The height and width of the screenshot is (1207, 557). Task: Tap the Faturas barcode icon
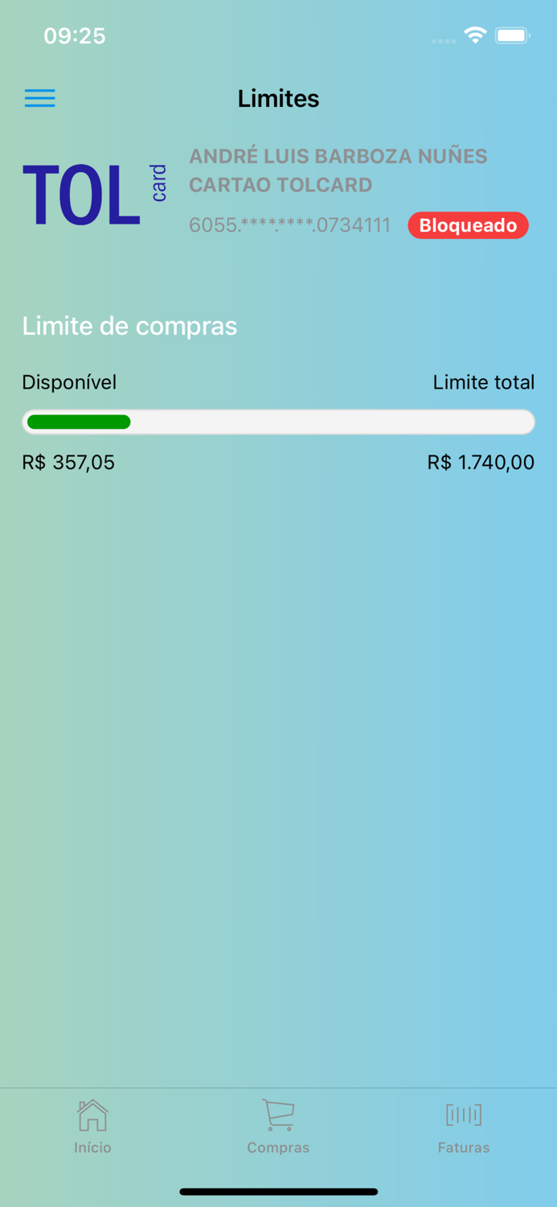(x=464, y=1116)
